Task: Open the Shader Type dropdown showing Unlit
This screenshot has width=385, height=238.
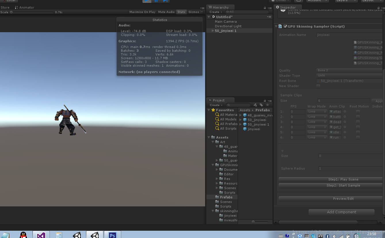Action: pyautogui.click(x=350, y=76)
